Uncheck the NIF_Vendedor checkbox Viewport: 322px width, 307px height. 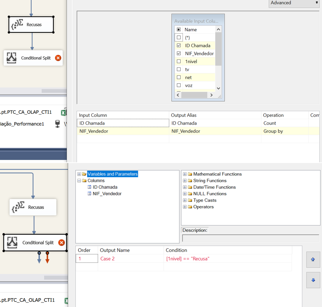(179, 53)
